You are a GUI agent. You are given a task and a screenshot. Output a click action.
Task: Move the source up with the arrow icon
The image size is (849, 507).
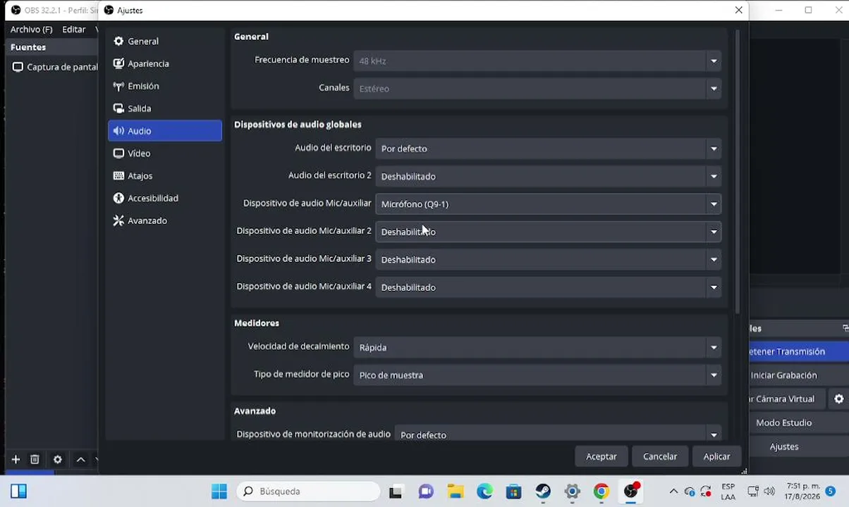pyautogui.click(x=80, y=460)
